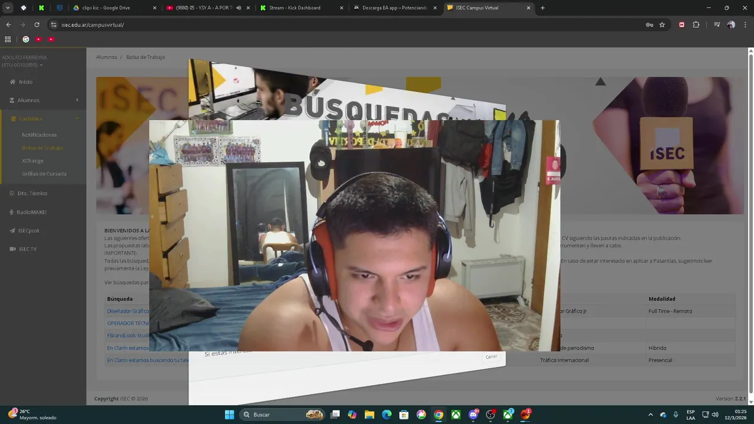Open File Explorer from the taskbar
Screen dimensions: 754x424
coord(369,415)
